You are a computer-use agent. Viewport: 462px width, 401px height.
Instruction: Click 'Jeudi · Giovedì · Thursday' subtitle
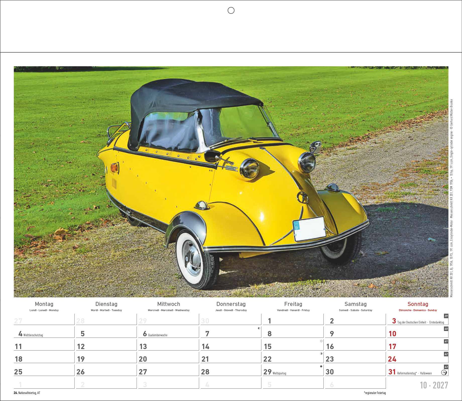pos(231,310)
